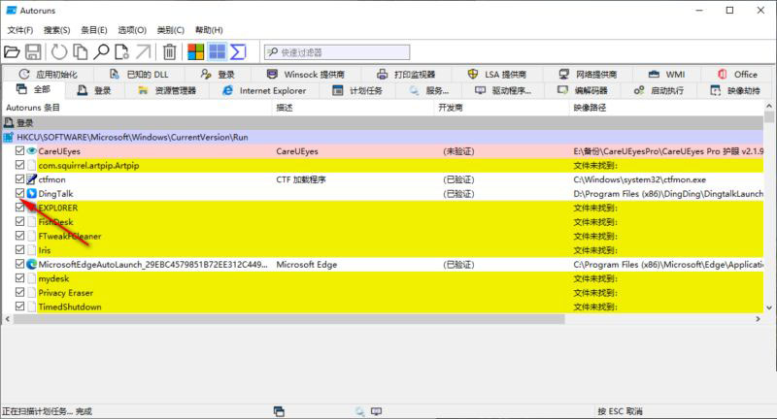The height and width of the screenshot is (419, 777).
Task: Click the CTF 加载程序 description cell
Action: tap(301, 179)
